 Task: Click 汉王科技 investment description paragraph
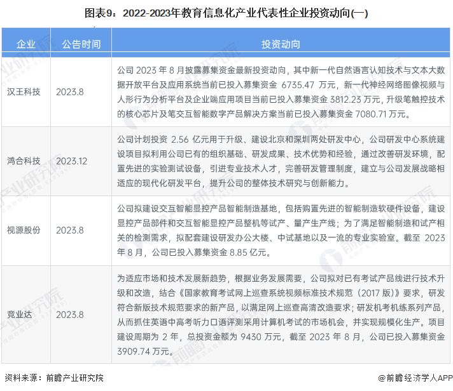[x=281, y=92]
